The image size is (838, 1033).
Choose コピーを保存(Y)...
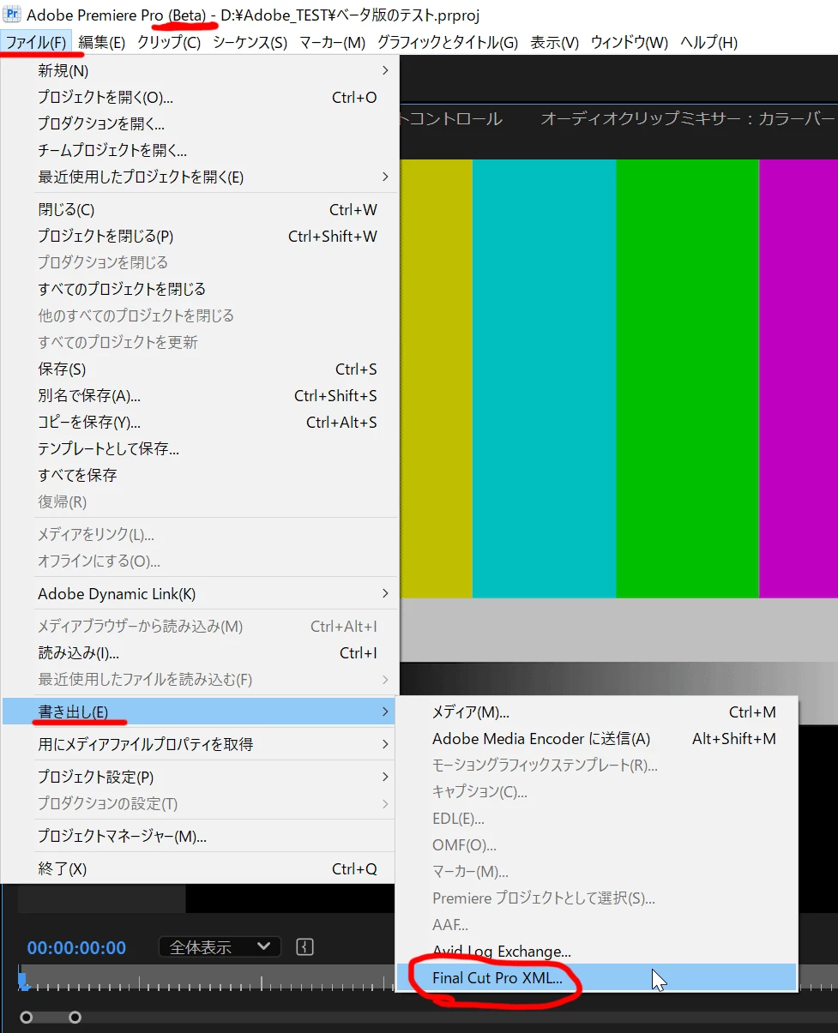pos(199,422)
